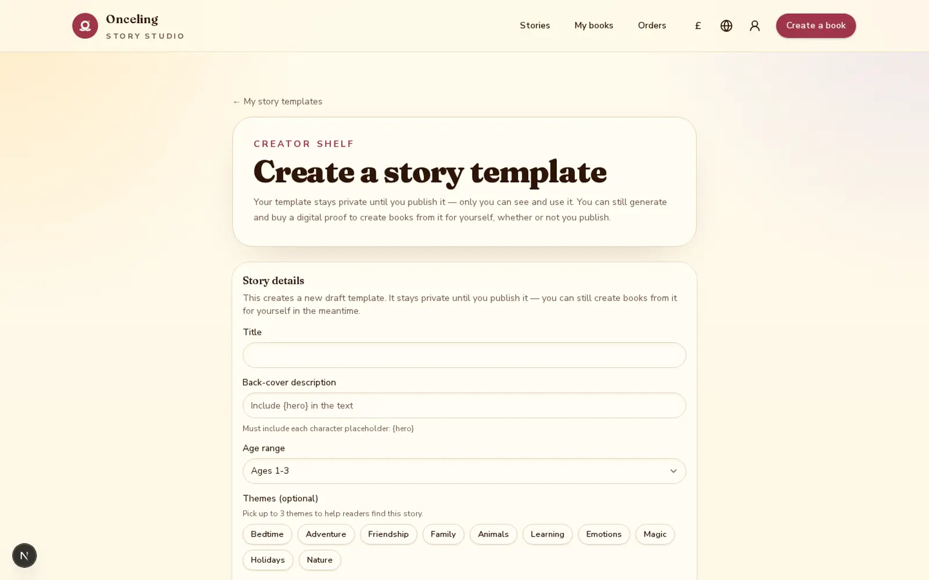This screenshot has width=929, height=580.
Task: Focus the Title input field
Action: pyautogui.click(x=464, y=355)
